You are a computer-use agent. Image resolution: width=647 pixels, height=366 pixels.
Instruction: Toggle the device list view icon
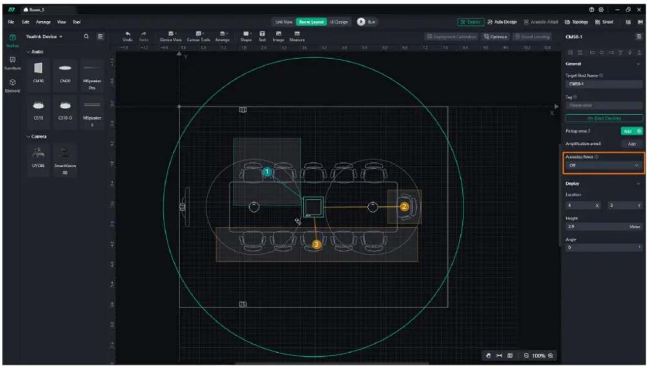click(x=101, y=36)
